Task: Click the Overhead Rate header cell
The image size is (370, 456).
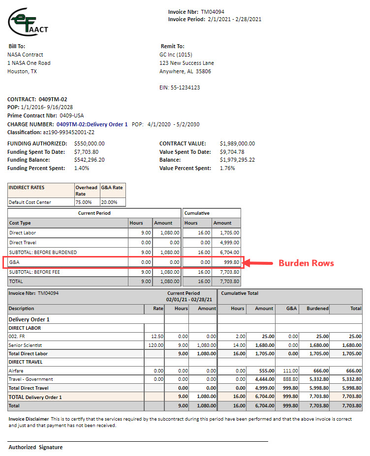Action: pyautogui.click(x=86, y=191)
